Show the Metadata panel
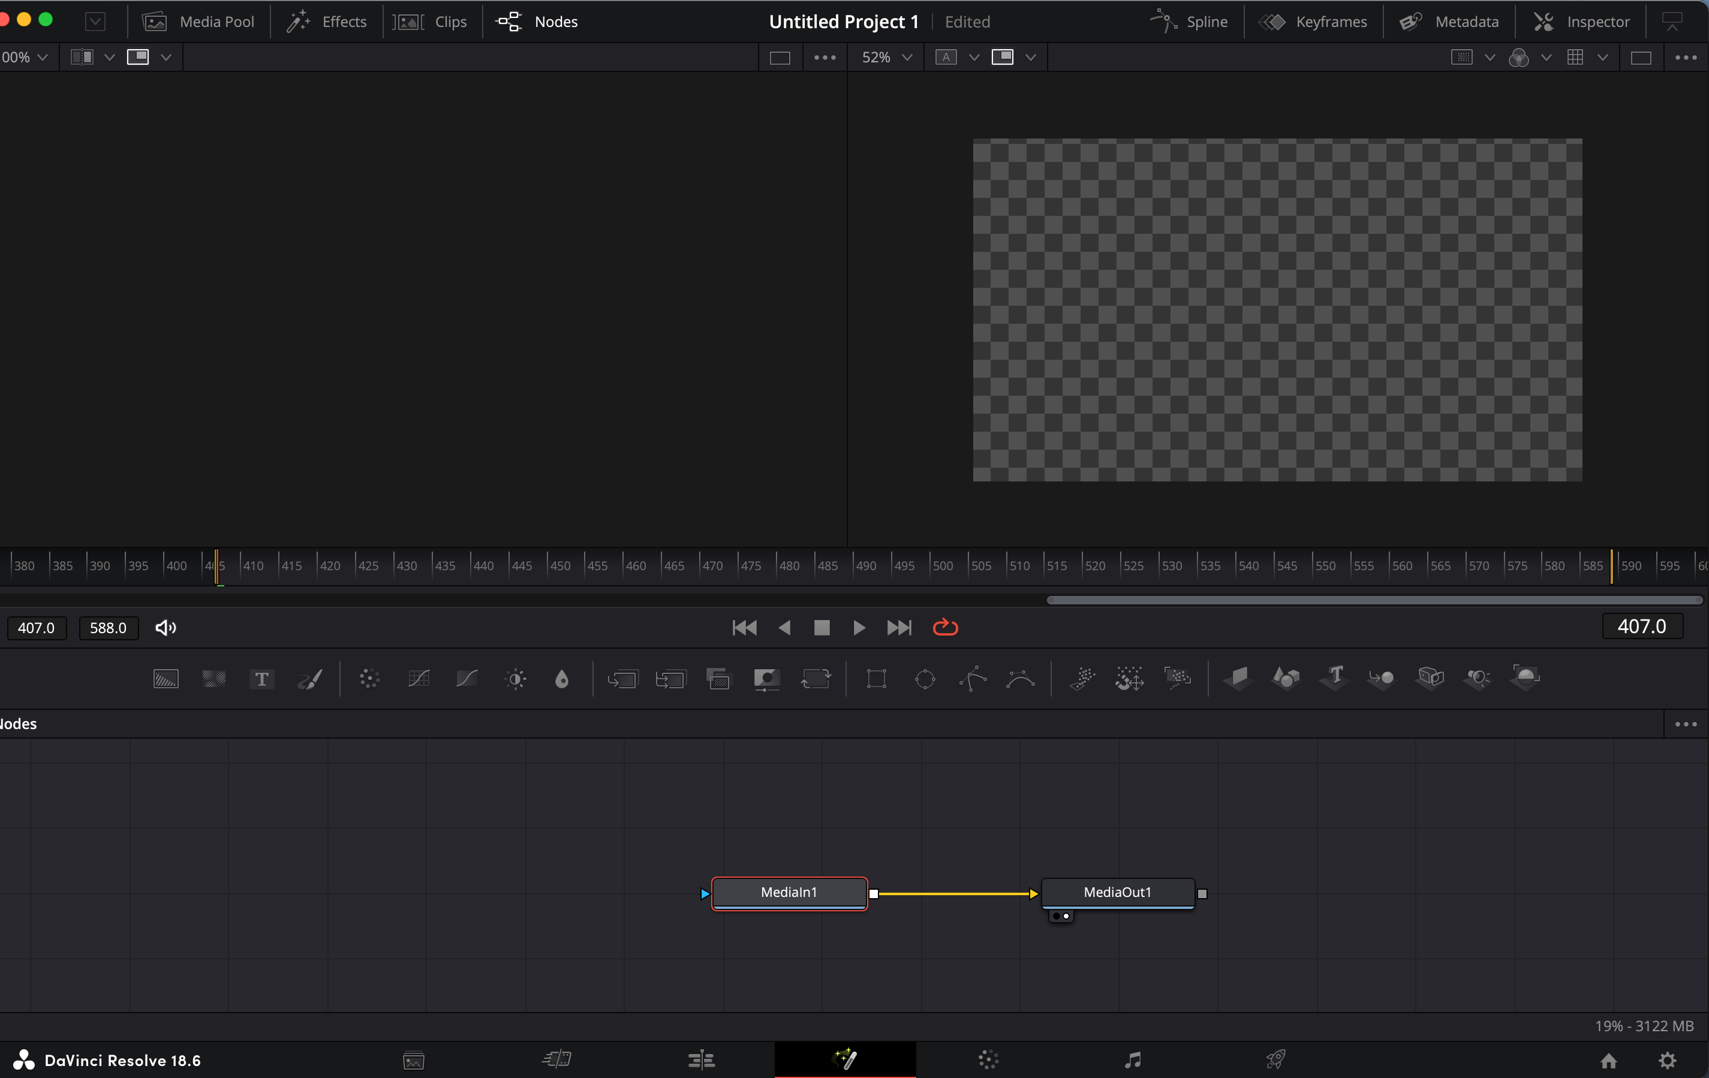1709x1078 pixels. coord(1449,22)
